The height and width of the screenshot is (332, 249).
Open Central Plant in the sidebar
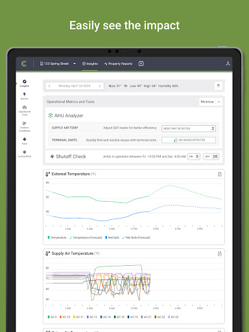tap(25, 154)
